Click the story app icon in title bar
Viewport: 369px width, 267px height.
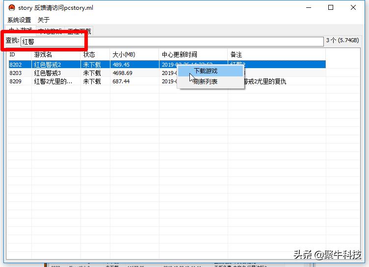pyautogui.click(x=12, y=7)
